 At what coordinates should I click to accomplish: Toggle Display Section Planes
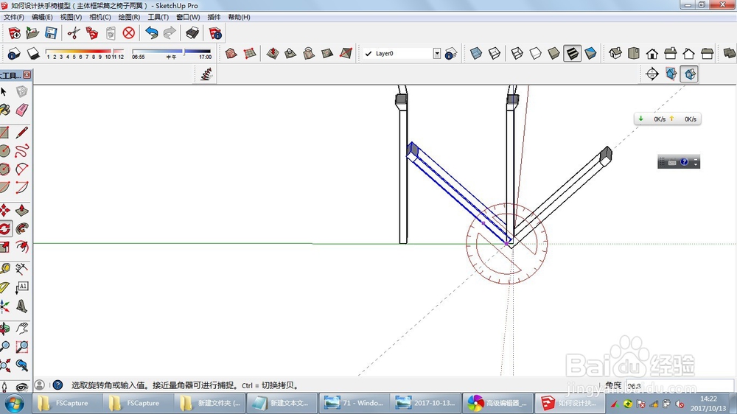[671, 74]
